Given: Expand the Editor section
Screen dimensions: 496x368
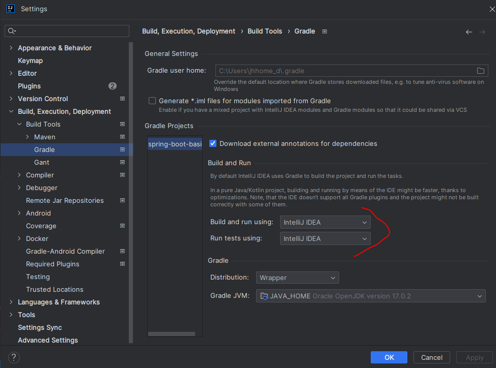Looking at the screenshot, I should (x=11, y=73).
